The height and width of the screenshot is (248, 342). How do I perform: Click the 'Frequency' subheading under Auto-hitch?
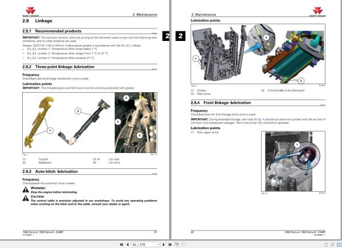tap(31, 180)
